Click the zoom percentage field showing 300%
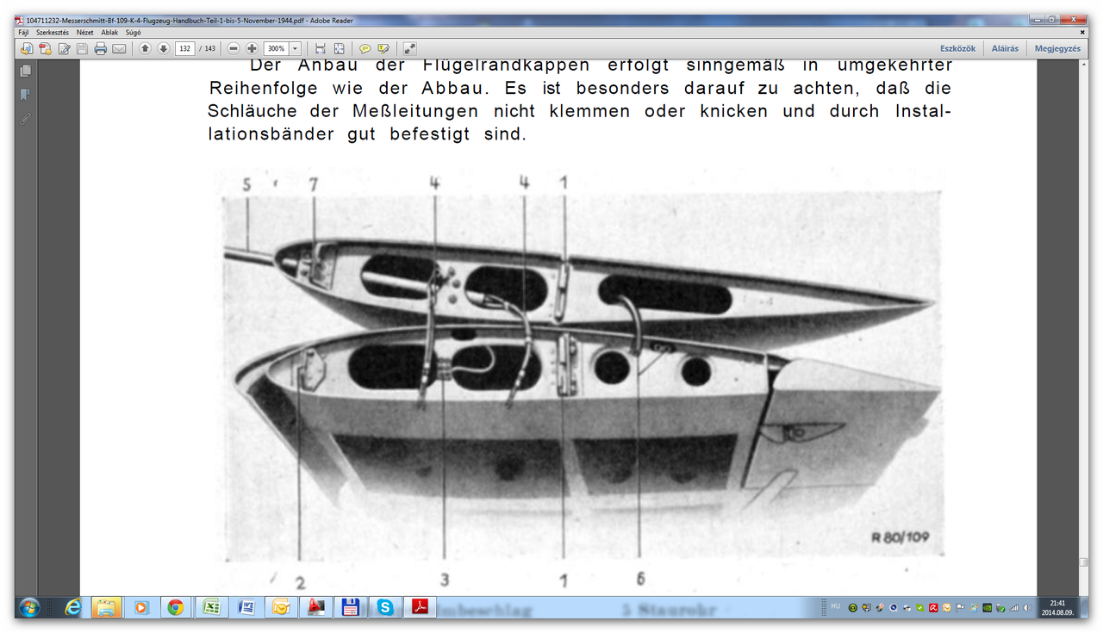This screenshot has width=1103, height=633. coord(276,49)
